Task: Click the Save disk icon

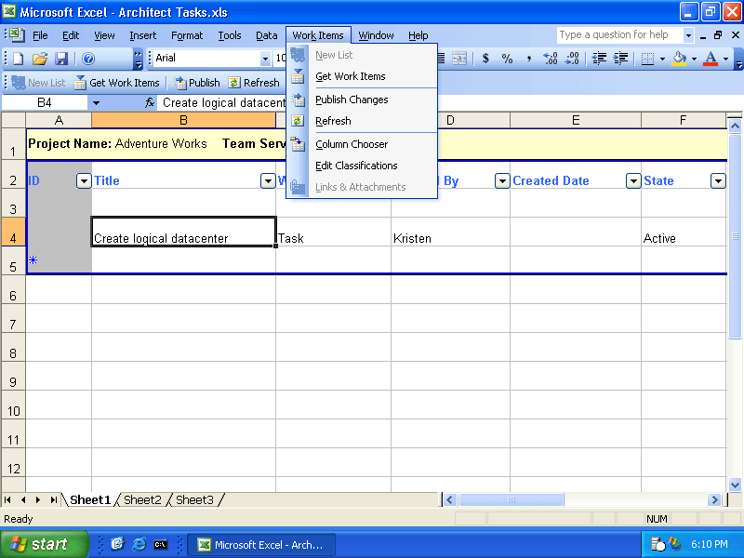Action: (61, 59)
